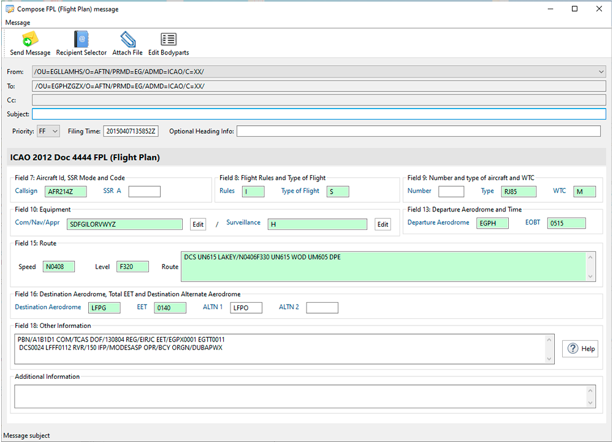Click the Send Message toolbar icon

30,40
